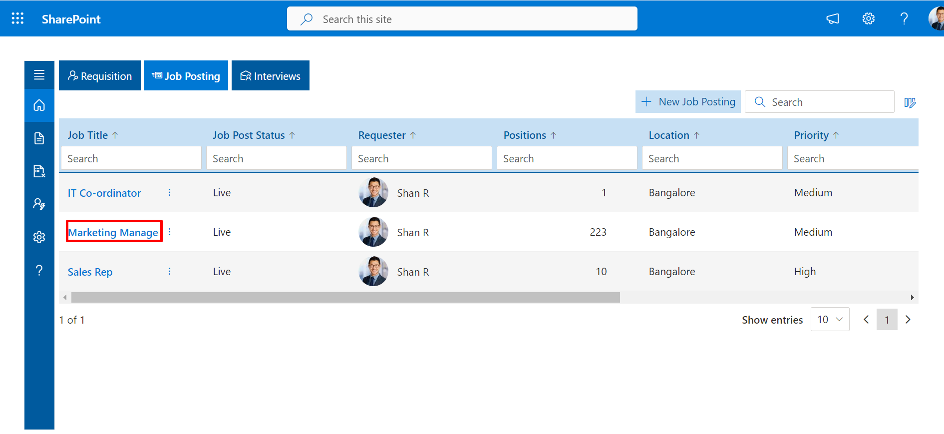
Task: Open the document page icon in sidebar
Action: [x=39, y=138]
